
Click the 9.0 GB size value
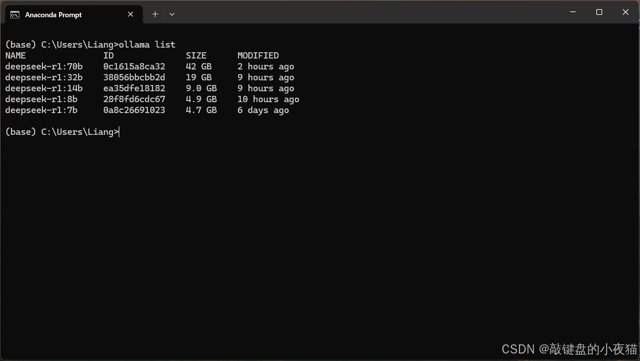(x=201, y=88)
